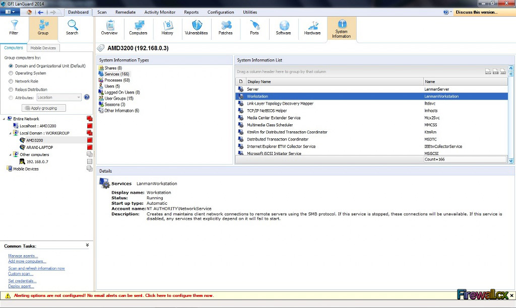Screen dimensions: 516x308
Task: Sort by the Display Name column header
Action: click(334, 82)
